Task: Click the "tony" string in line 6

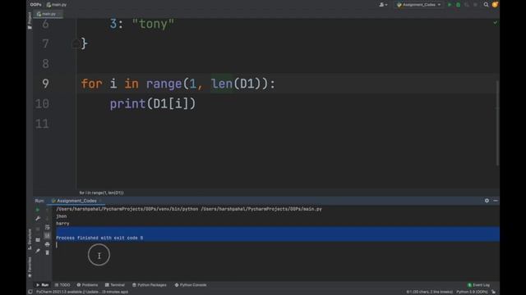Action: click(x=154, y=24)
